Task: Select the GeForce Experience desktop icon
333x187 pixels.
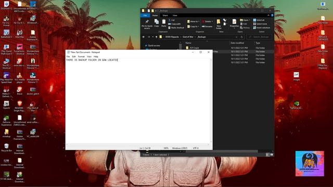Action: coord(6,121)
